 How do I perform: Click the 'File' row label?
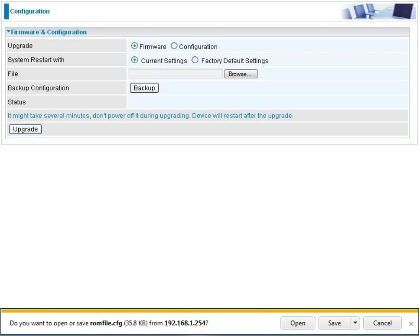[13, 74]
